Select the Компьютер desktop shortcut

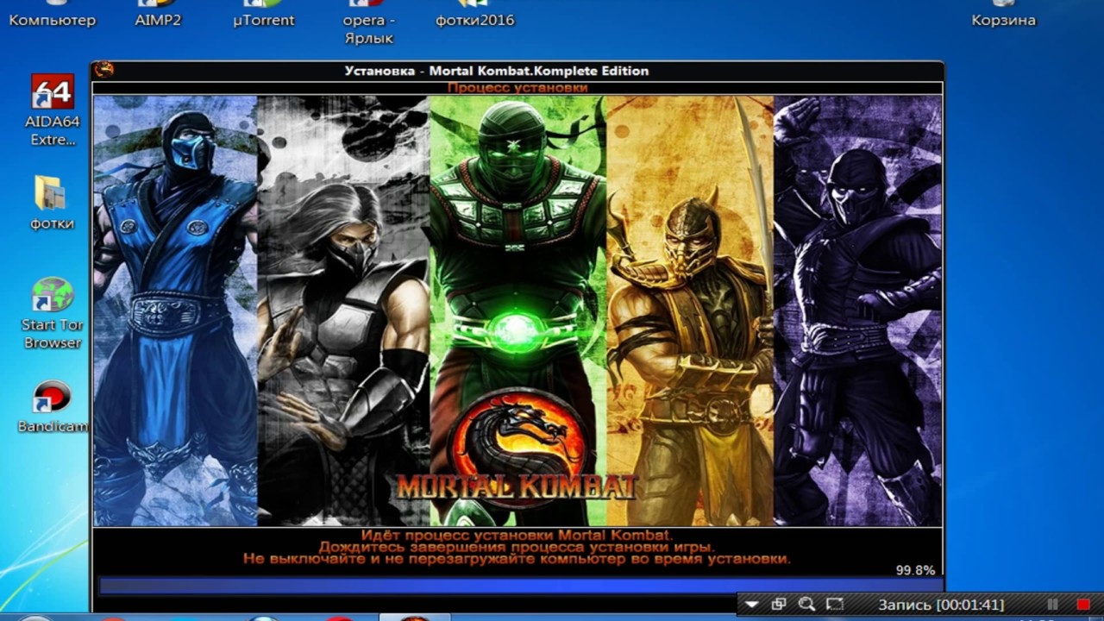coord(53,14)
